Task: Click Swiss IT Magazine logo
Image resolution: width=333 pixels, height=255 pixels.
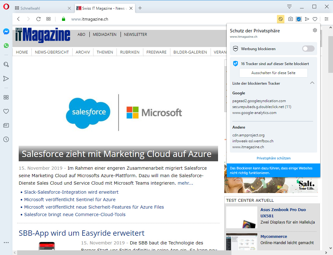Action: click(x=43, y=35)
